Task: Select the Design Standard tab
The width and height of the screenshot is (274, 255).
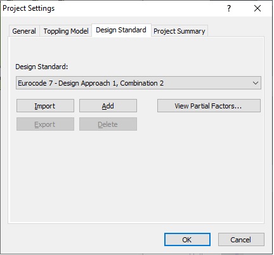Action: click(121, 30)
